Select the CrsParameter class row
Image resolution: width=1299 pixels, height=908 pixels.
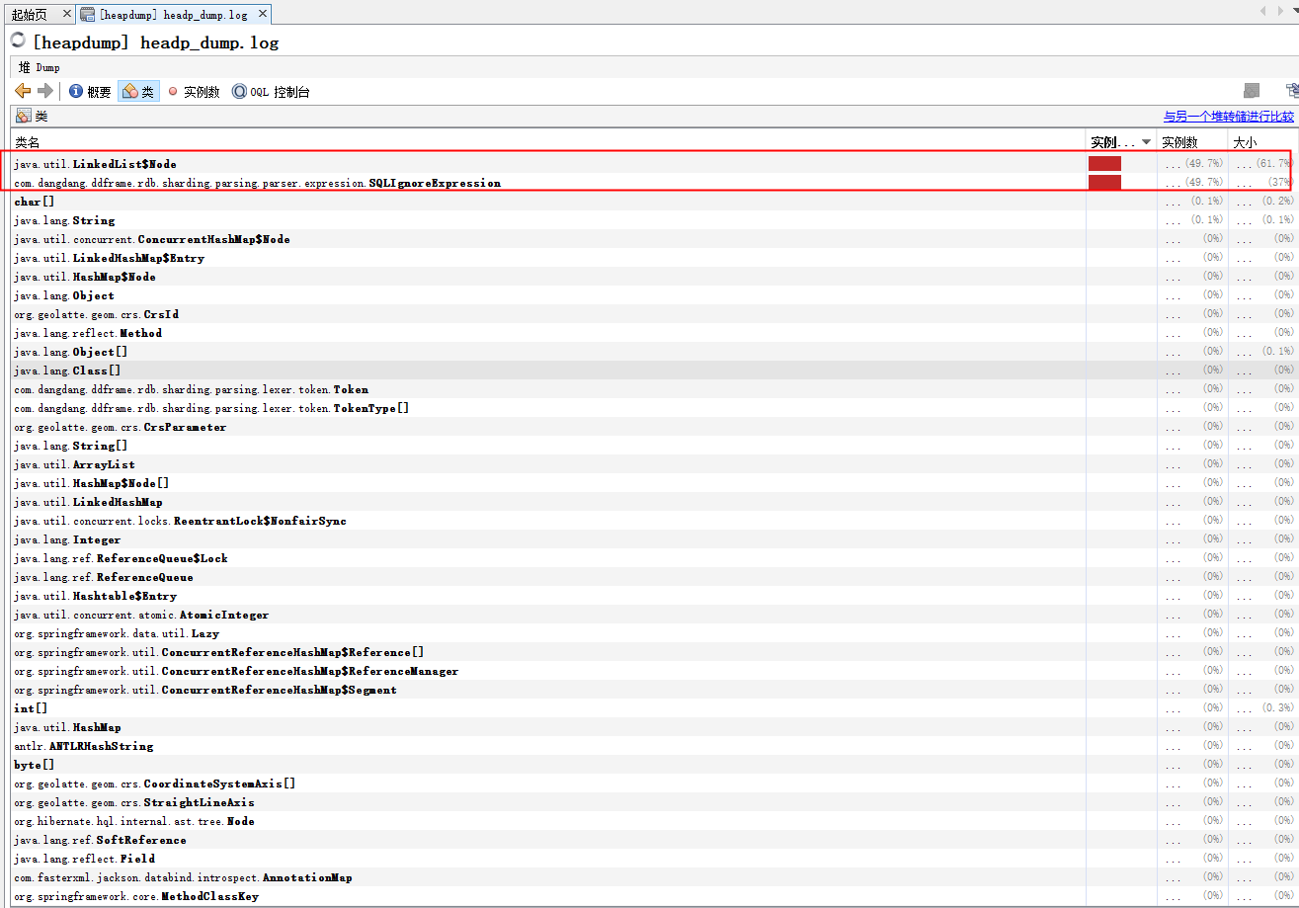(652, 427)
